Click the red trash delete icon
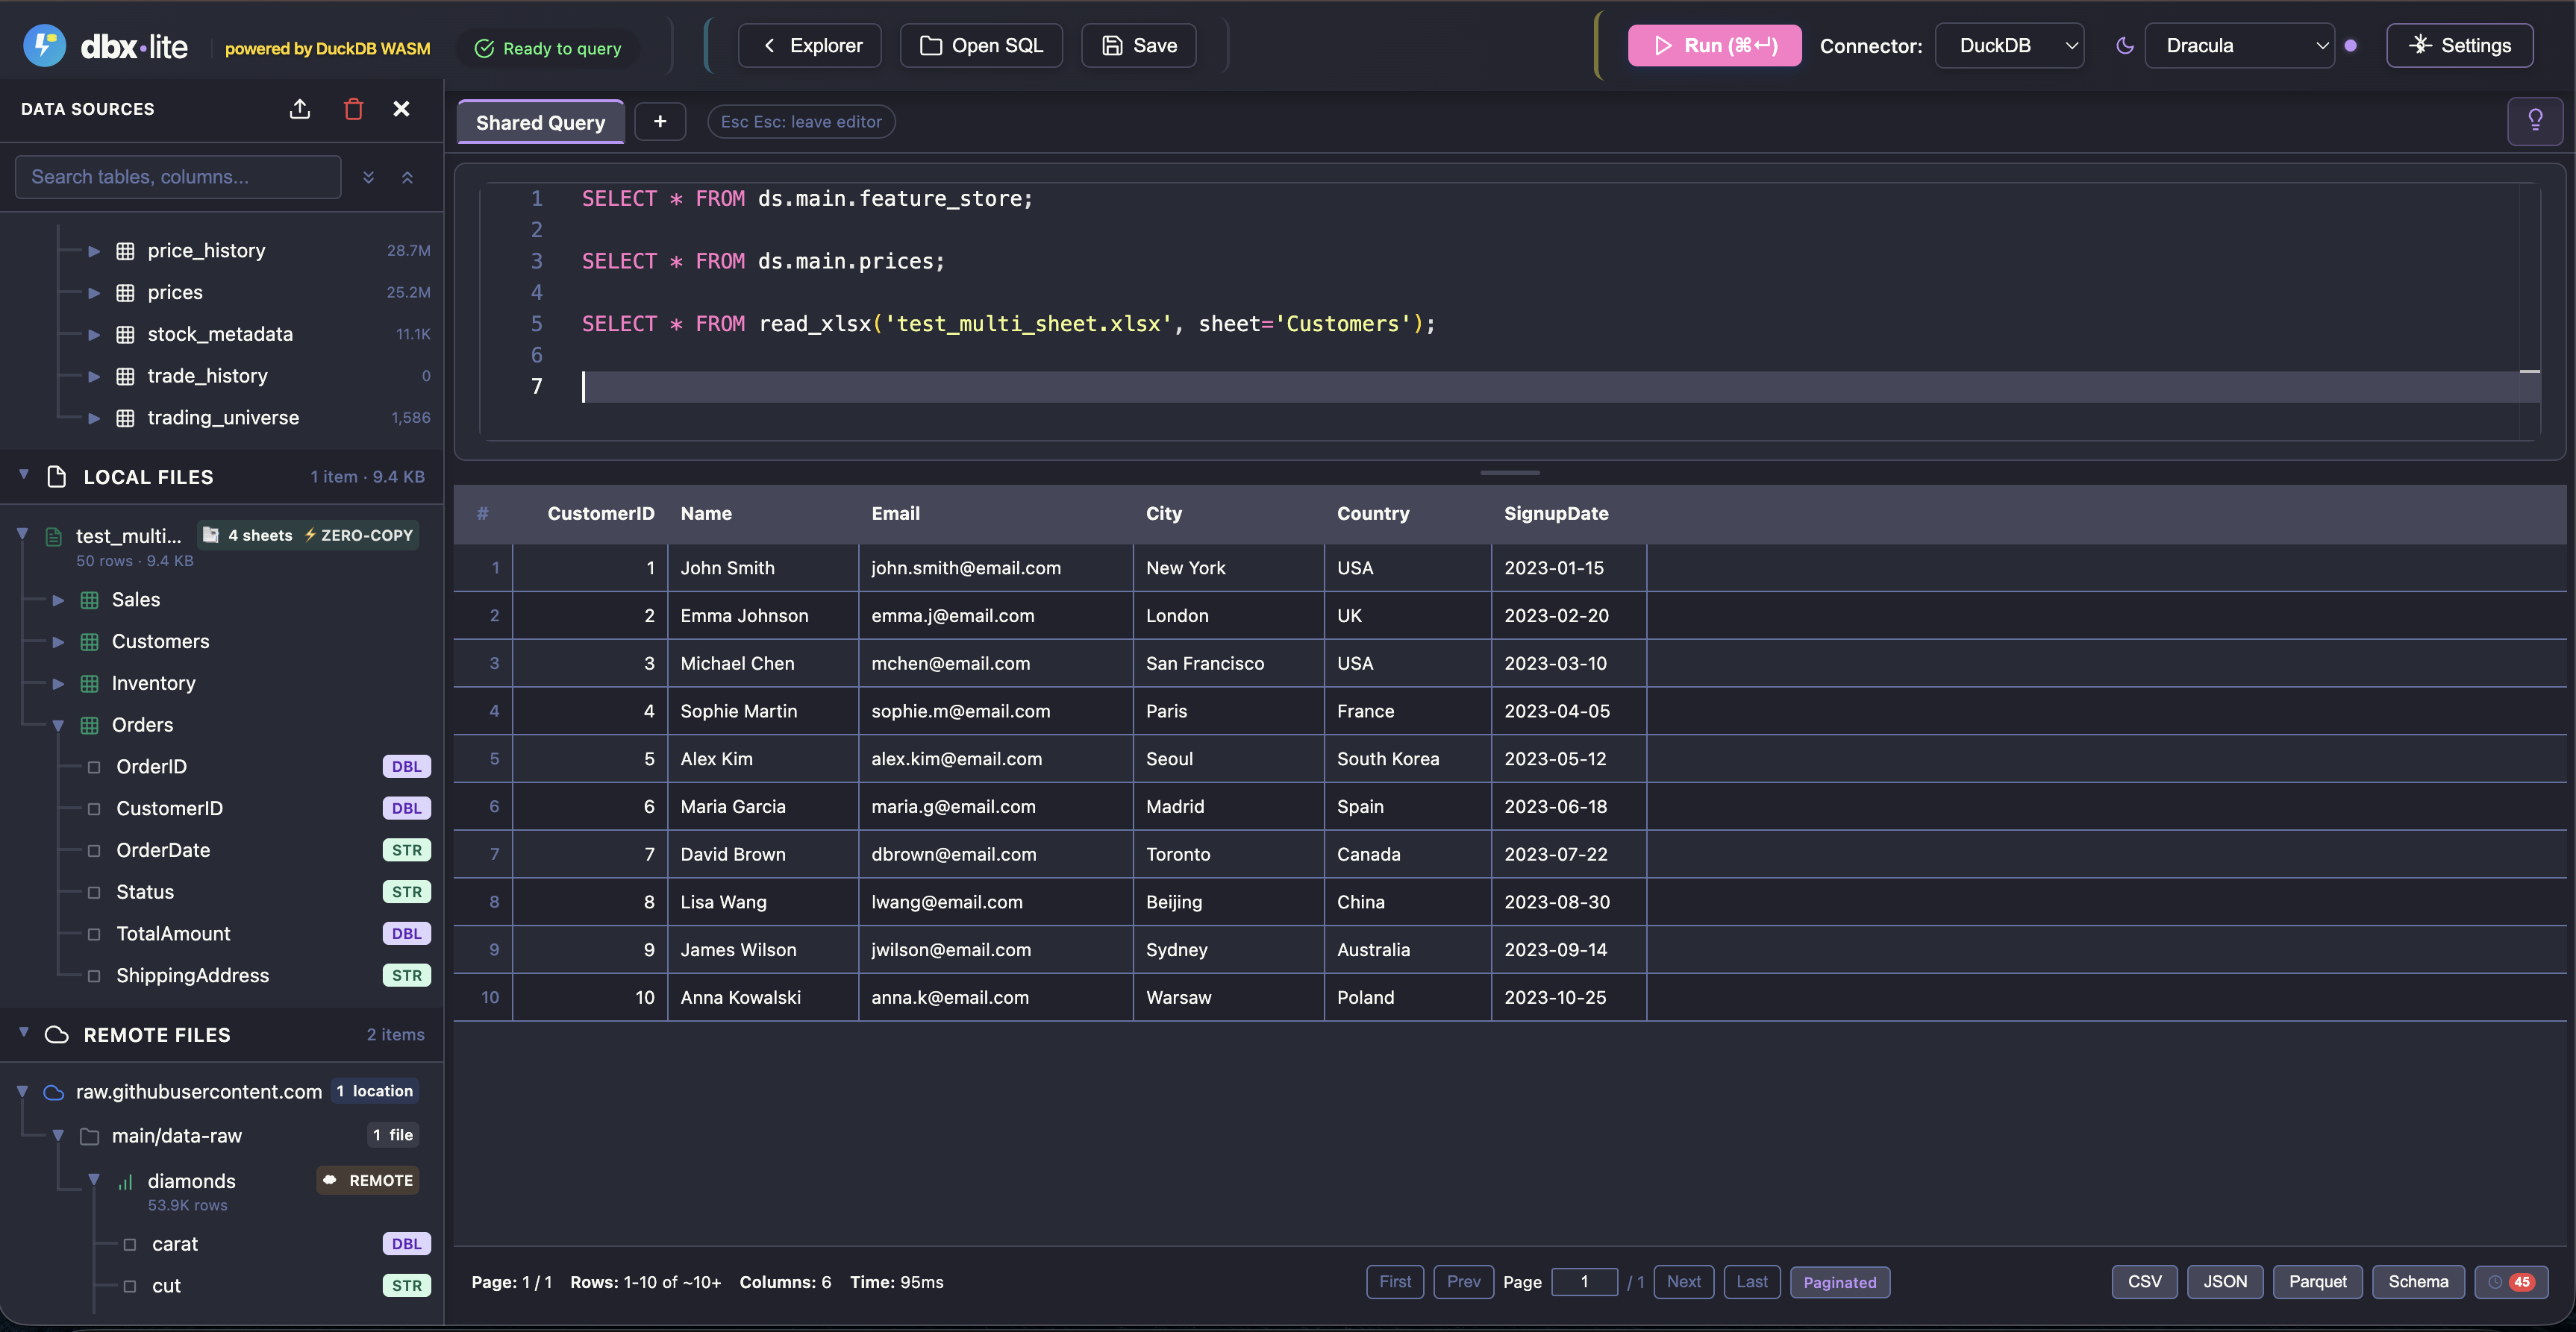 coord(353,109)
